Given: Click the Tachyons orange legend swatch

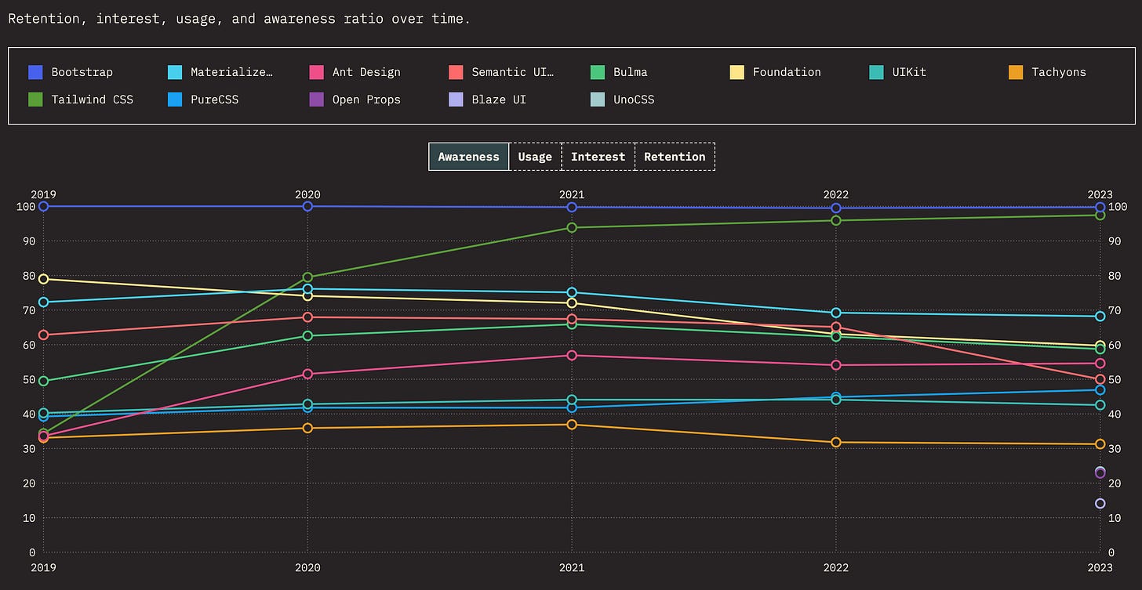Looking at the screenshot, I should (x=1016, y=72).
